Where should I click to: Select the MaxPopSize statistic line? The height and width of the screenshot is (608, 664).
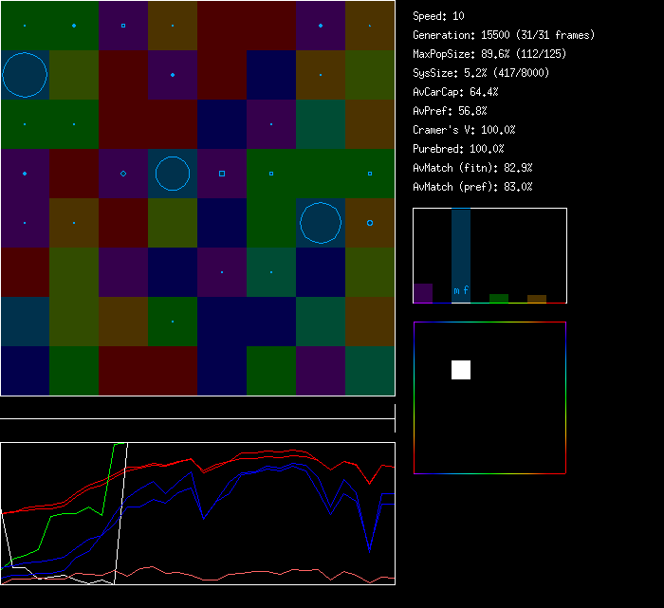[490, 54]
